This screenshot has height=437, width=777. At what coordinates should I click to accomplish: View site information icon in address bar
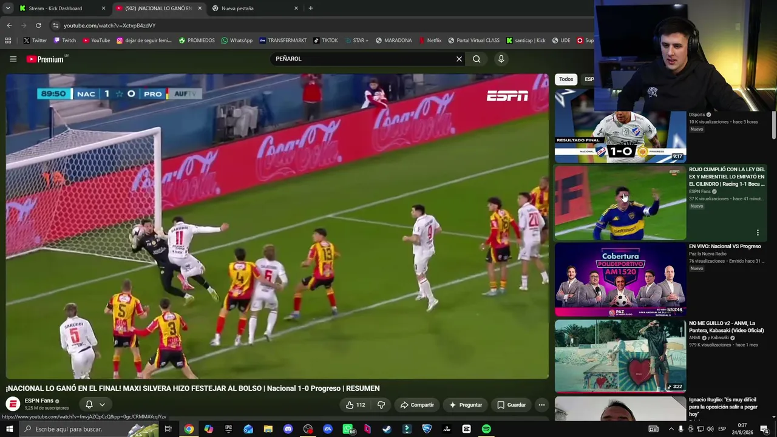click(55, 25)
